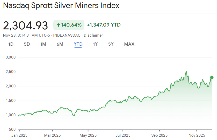Click the current price dot on chart
Screen dimensions: 217x140
coord(212,77)
